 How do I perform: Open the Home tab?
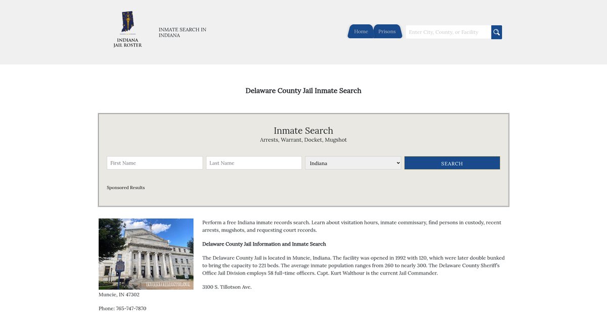pos(361,31)
